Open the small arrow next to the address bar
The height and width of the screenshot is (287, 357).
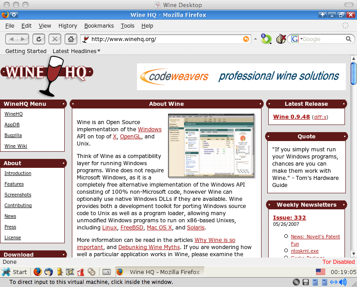256,39
